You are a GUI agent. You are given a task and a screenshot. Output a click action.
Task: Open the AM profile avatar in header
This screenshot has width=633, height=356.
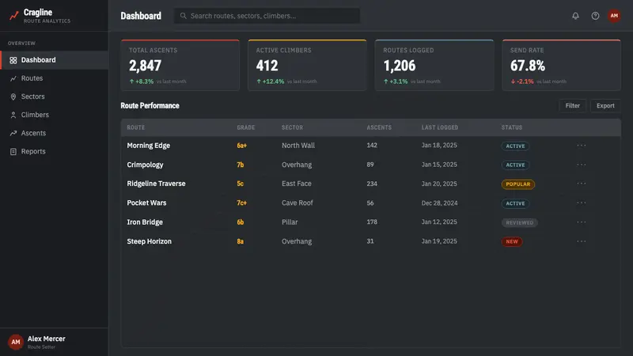tap(614, 16)
